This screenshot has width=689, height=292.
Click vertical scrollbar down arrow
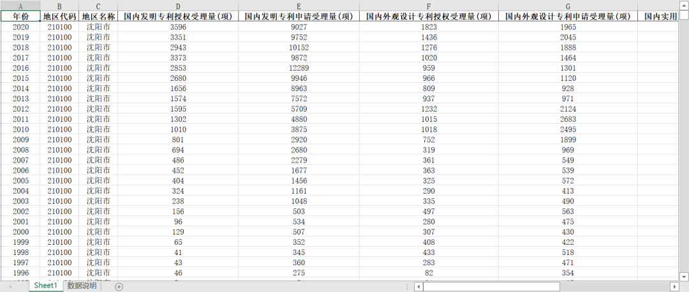pyautogui.click(x=684, y=276)
